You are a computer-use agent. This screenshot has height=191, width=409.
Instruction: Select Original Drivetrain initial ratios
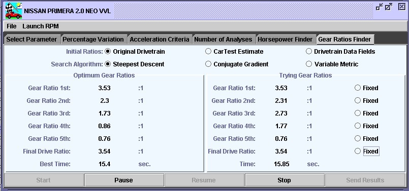tap(135, 52)
